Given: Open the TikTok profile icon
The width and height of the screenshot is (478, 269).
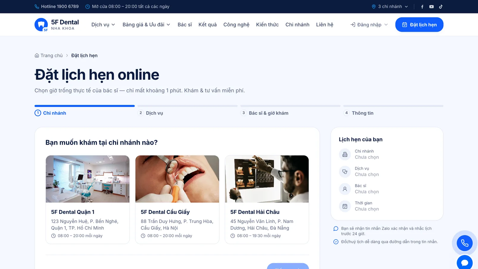Looking at the screenshot, I should 441,7.
